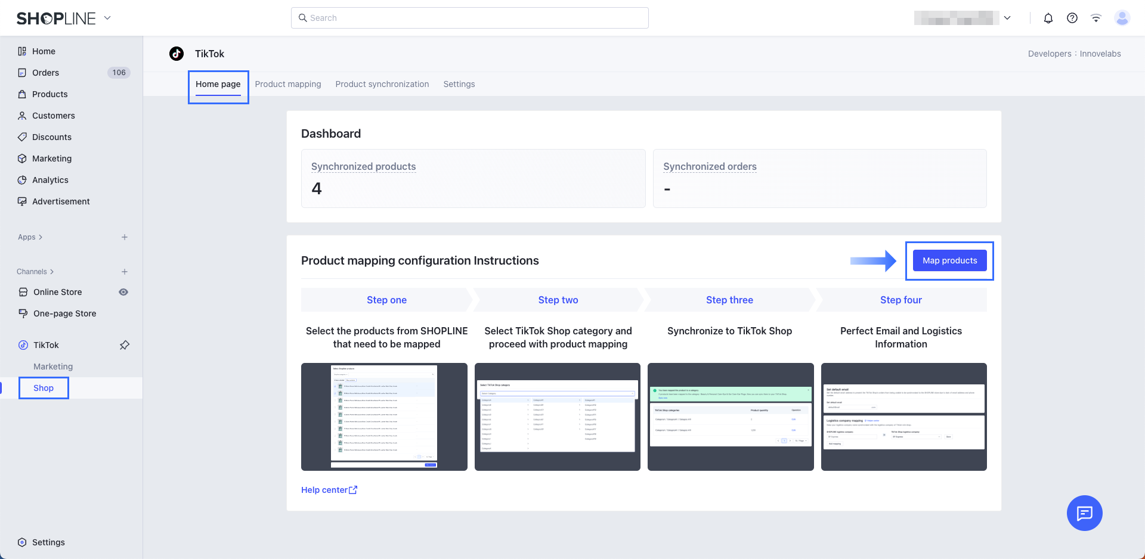
Task: Click the Advertisement sidebar icon
Action: coord(22,201)
